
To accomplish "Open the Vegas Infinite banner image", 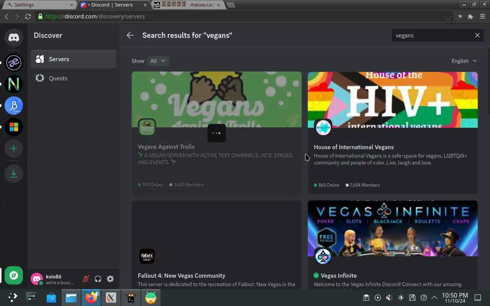I will pos(393,228).
